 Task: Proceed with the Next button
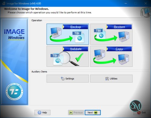pyautogui.click(x=93, y=113)
